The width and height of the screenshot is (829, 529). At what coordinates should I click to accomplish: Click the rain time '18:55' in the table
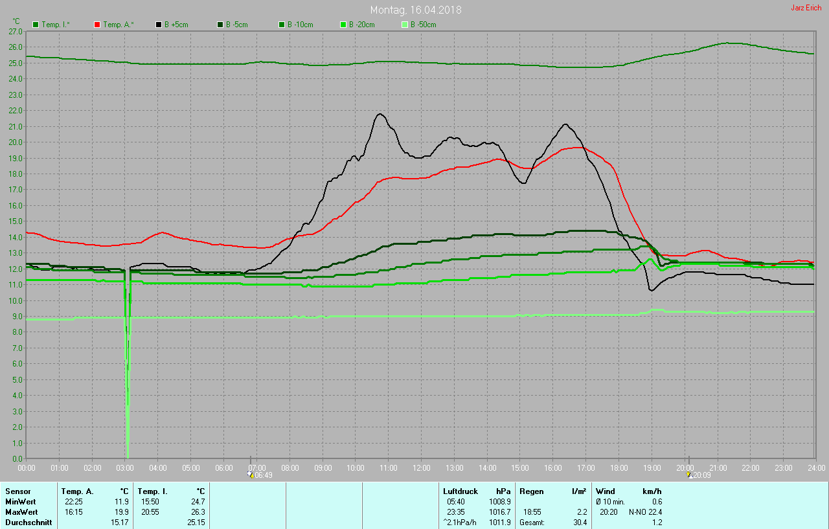534,512
